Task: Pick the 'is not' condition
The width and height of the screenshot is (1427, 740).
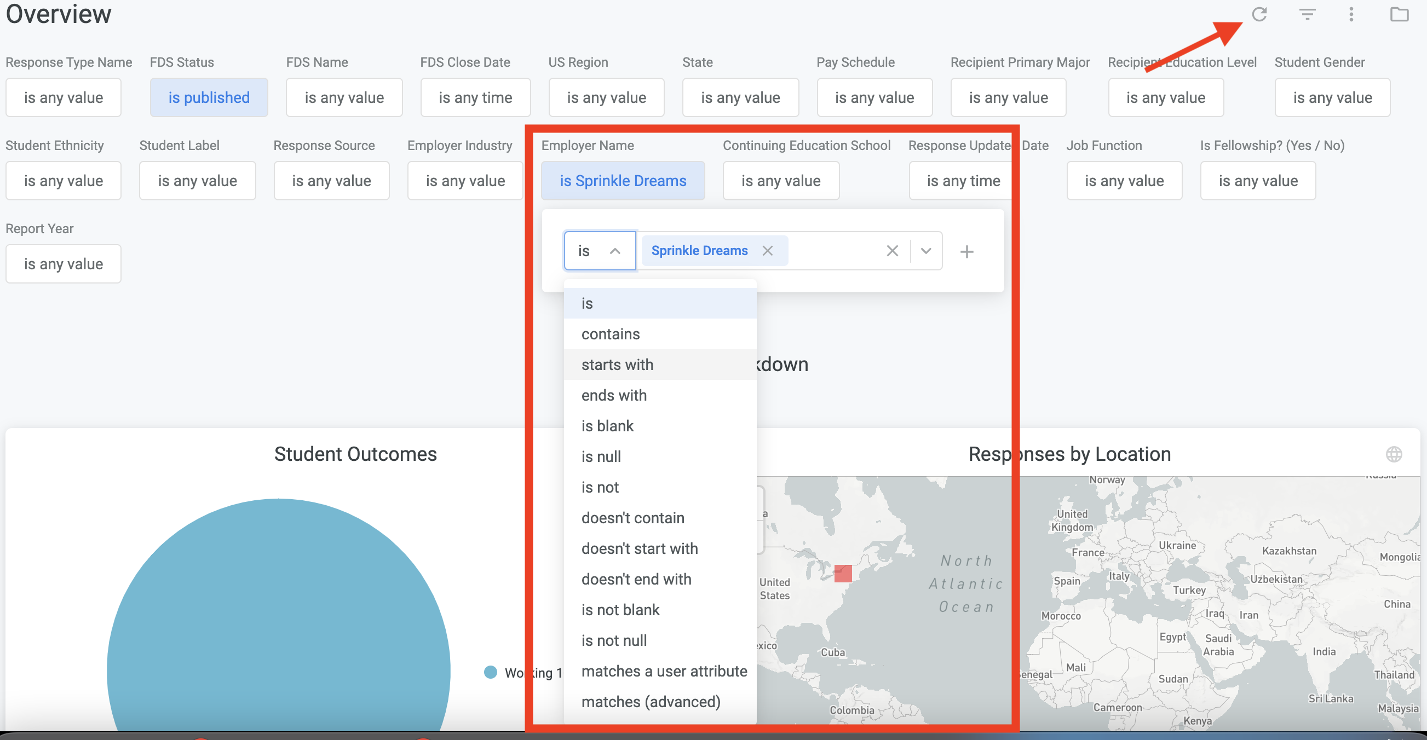Action: (660, 488)
